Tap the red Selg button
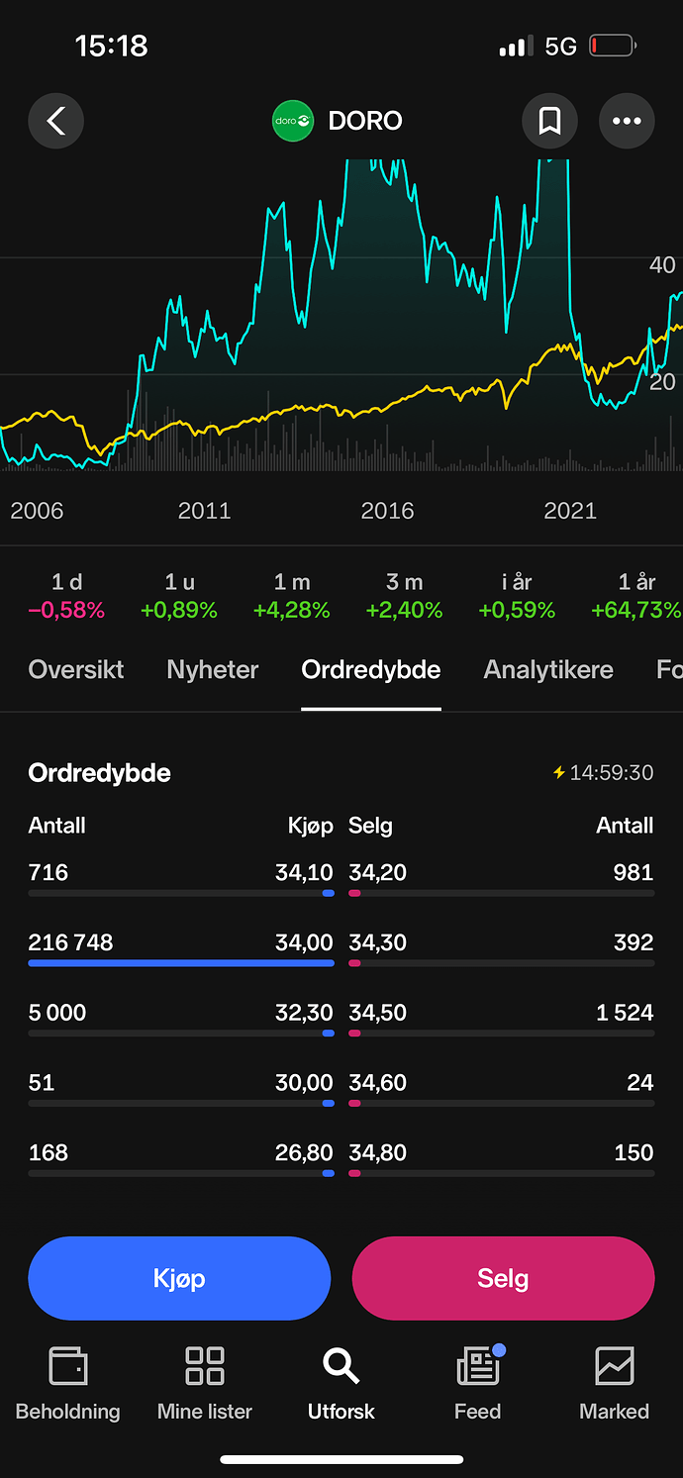 503,1278
